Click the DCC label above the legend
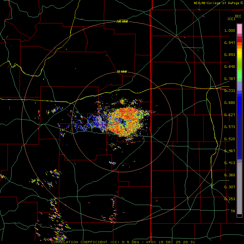This screenshot has width=244, height=244. pos(238,16)
